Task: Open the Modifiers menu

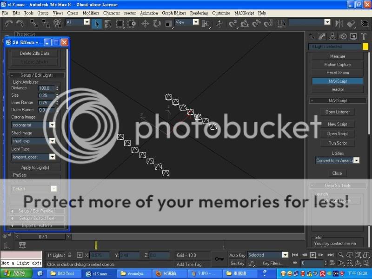Action: pyautogui.click(x=91, y=13)
